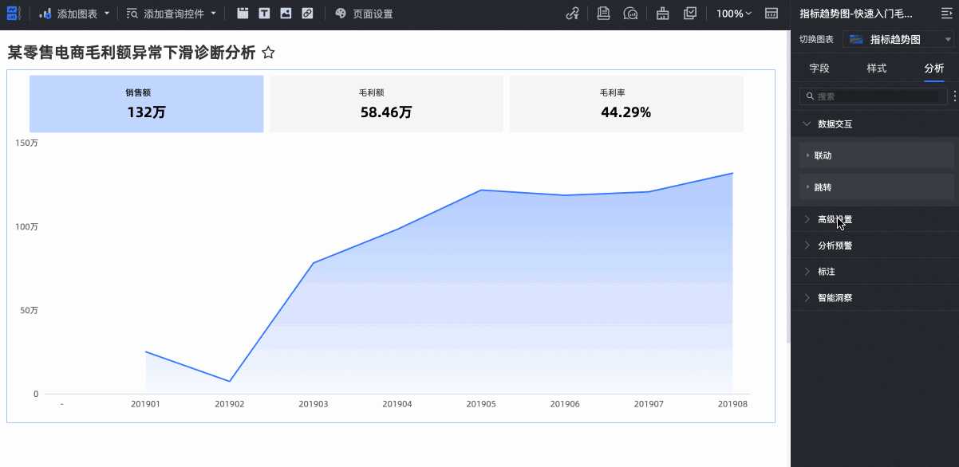
Task: Open the 添加图表 dropdown arrow
Action: click(107, 14)
